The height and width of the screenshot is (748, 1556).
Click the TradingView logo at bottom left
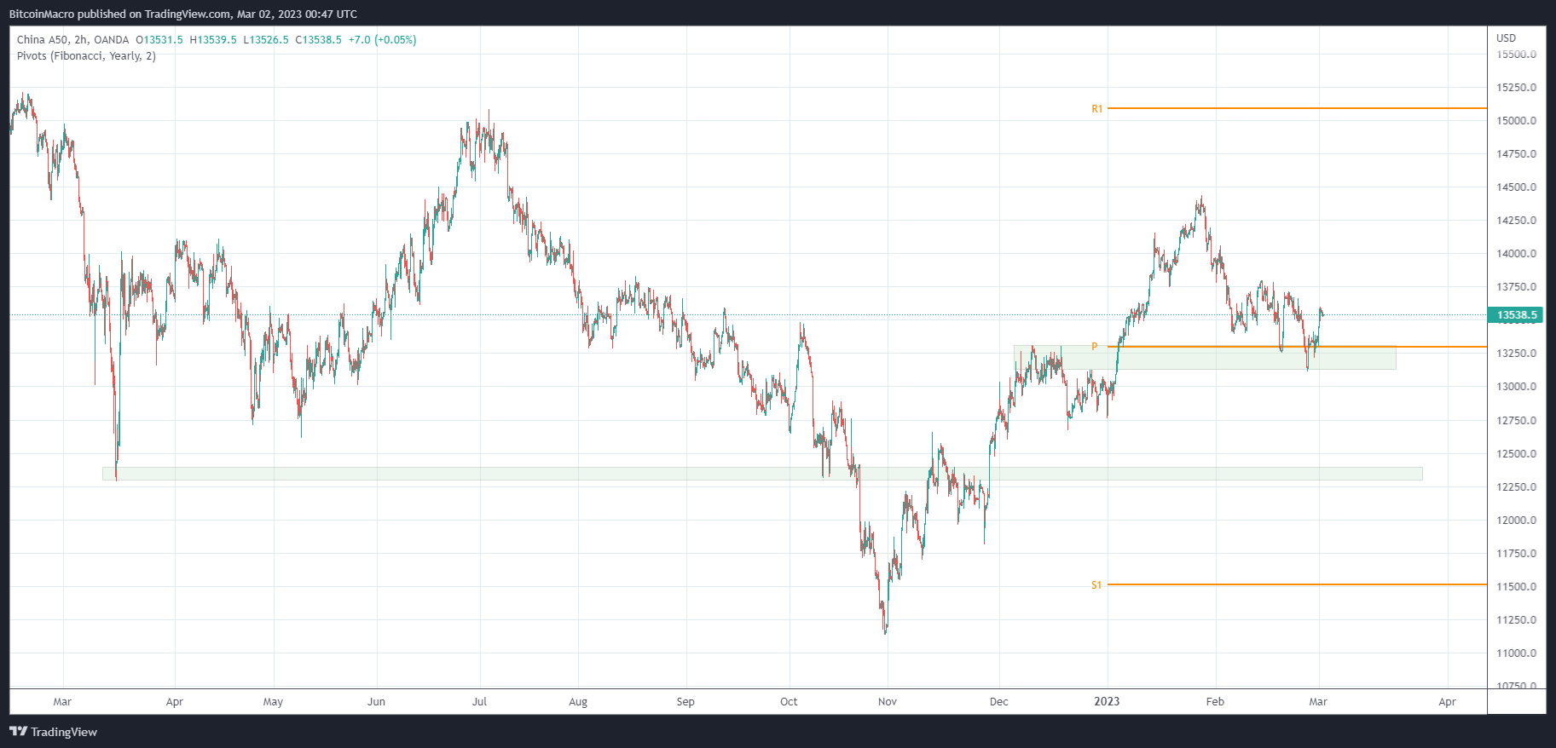point(53,732)
